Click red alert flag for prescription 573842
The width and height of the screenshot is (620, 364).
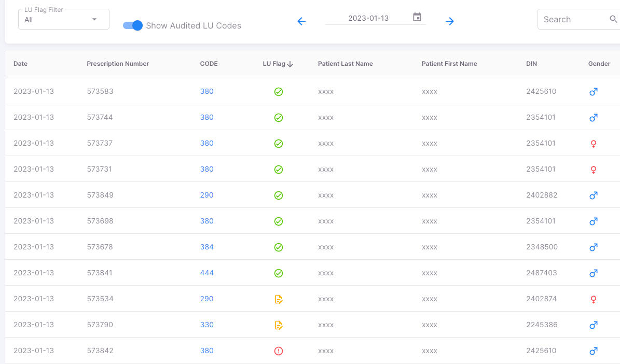pos(279,351)
